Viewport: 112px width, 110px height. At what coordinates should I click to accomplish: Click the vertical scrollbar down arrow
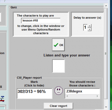[x=106, y=107]
